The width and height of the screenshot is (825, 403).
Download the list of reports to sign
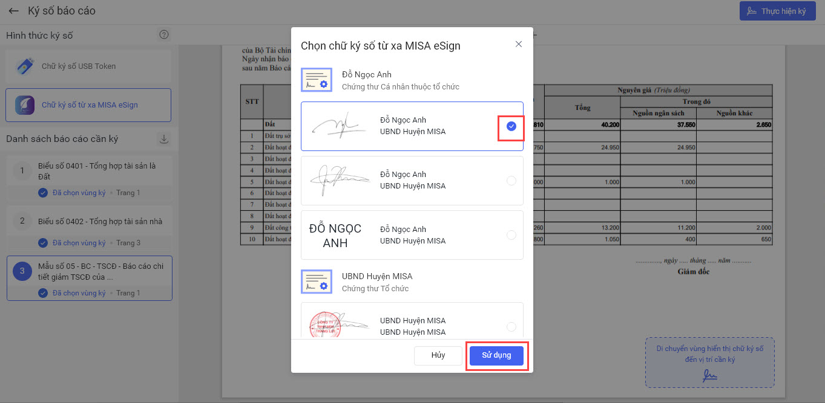(163, 139)
